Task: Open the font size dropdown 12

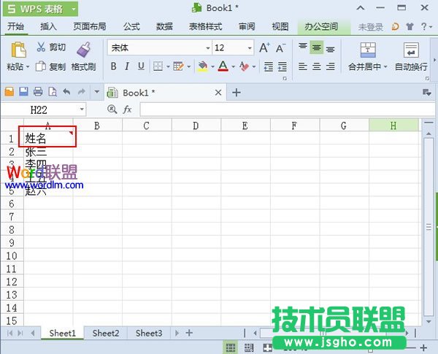Action: tap(250, 48)
